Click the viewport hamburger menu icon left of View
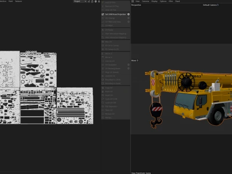Image resolution: width=232 pixels, height=174 pixels. [x=132, y=1]
